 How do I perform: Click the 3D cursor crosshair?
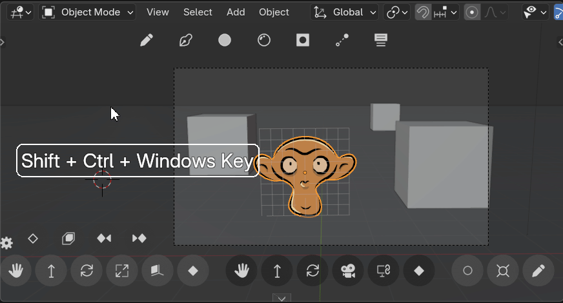click(102, 179)
